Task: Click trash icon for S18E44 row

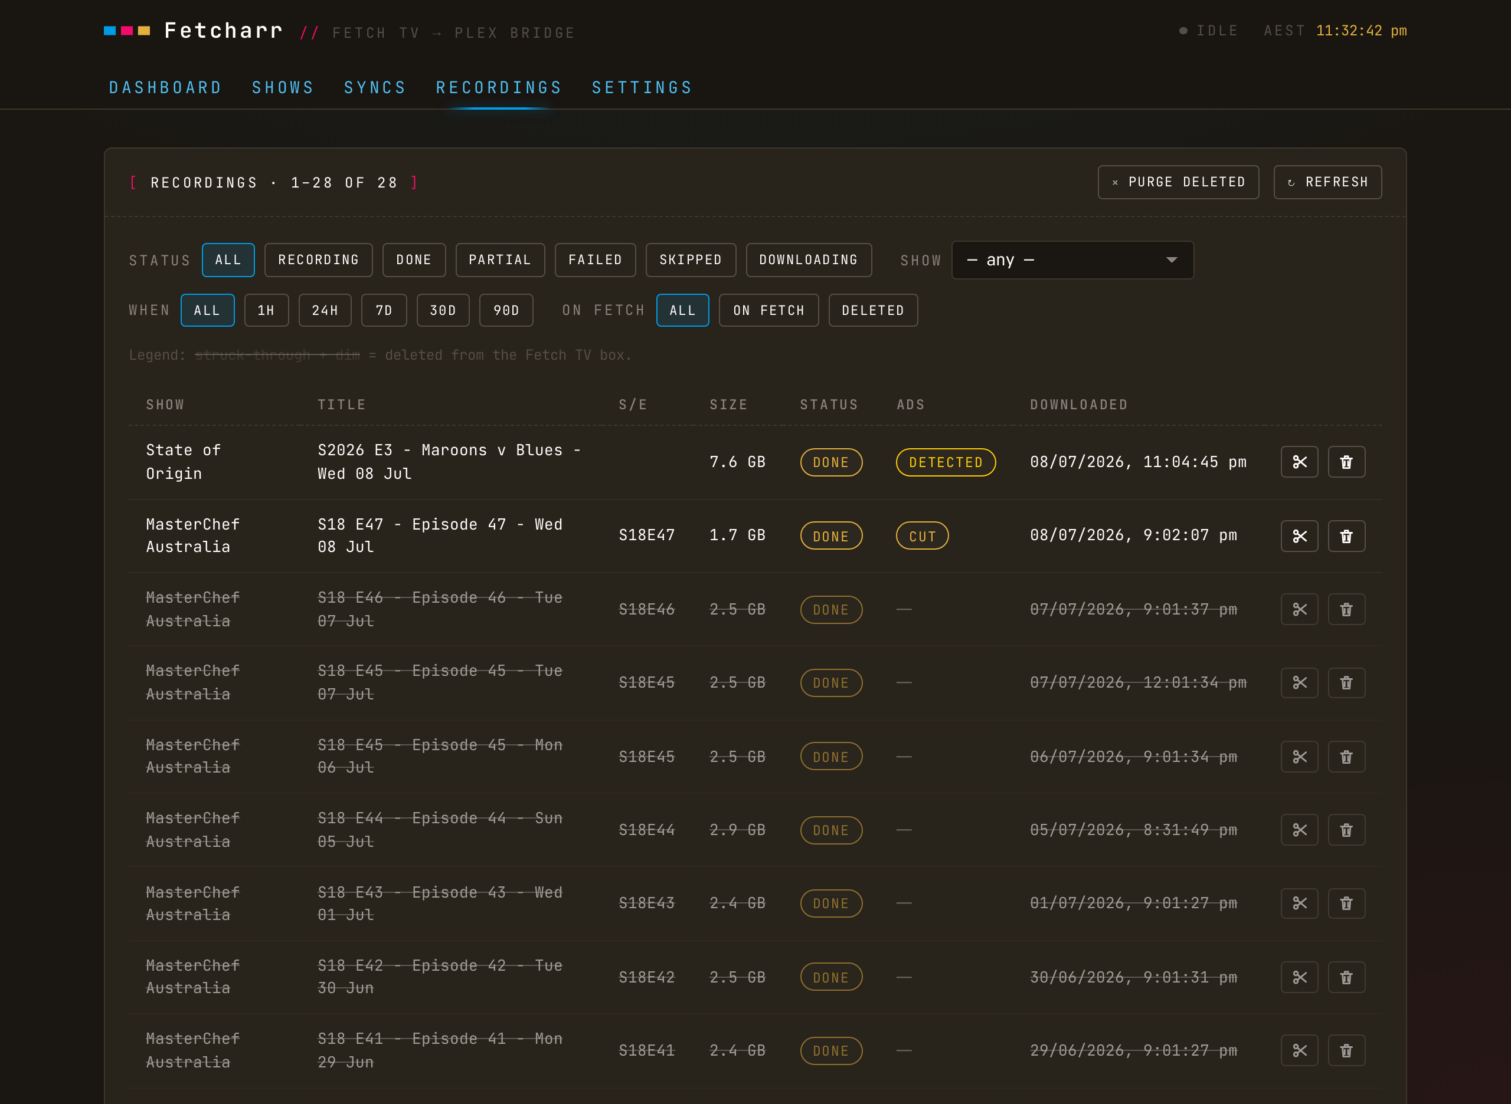Action: (x=1346, y=830)
